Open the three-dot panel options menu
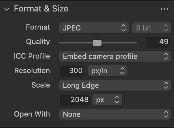 pos(164,9)
